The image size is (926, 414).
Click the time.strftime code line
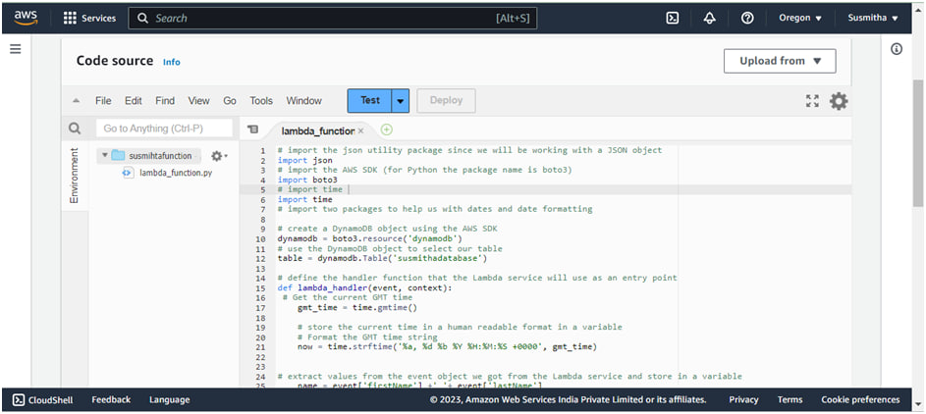tap(447, 347)
